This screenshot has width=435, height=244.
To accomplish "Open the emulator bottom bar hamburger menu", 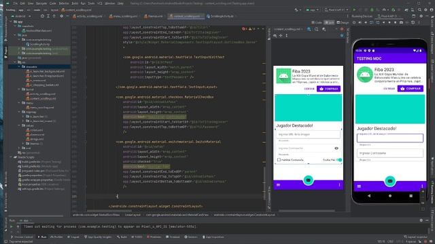I will coord(359,186).
